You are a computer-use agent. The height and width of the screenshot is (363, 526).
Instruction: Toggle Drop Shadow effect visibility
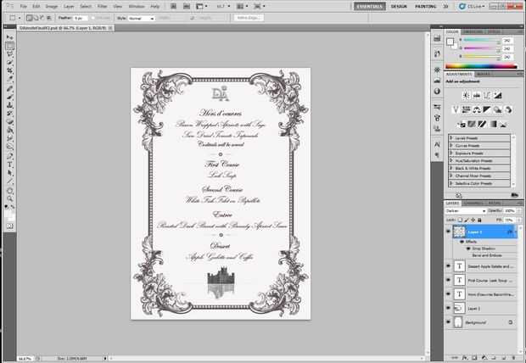[468, 249]
